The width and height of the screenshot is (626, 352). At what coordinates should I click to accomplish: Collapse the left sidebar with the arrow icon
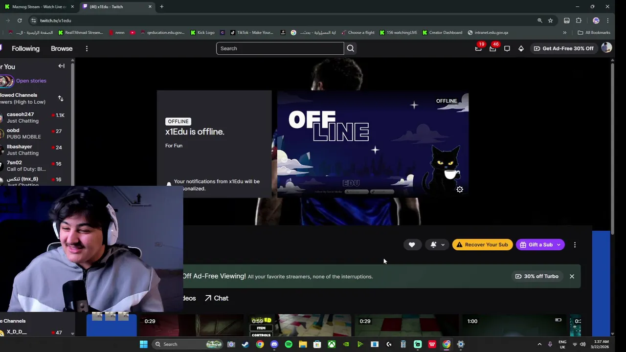(61, 66)
